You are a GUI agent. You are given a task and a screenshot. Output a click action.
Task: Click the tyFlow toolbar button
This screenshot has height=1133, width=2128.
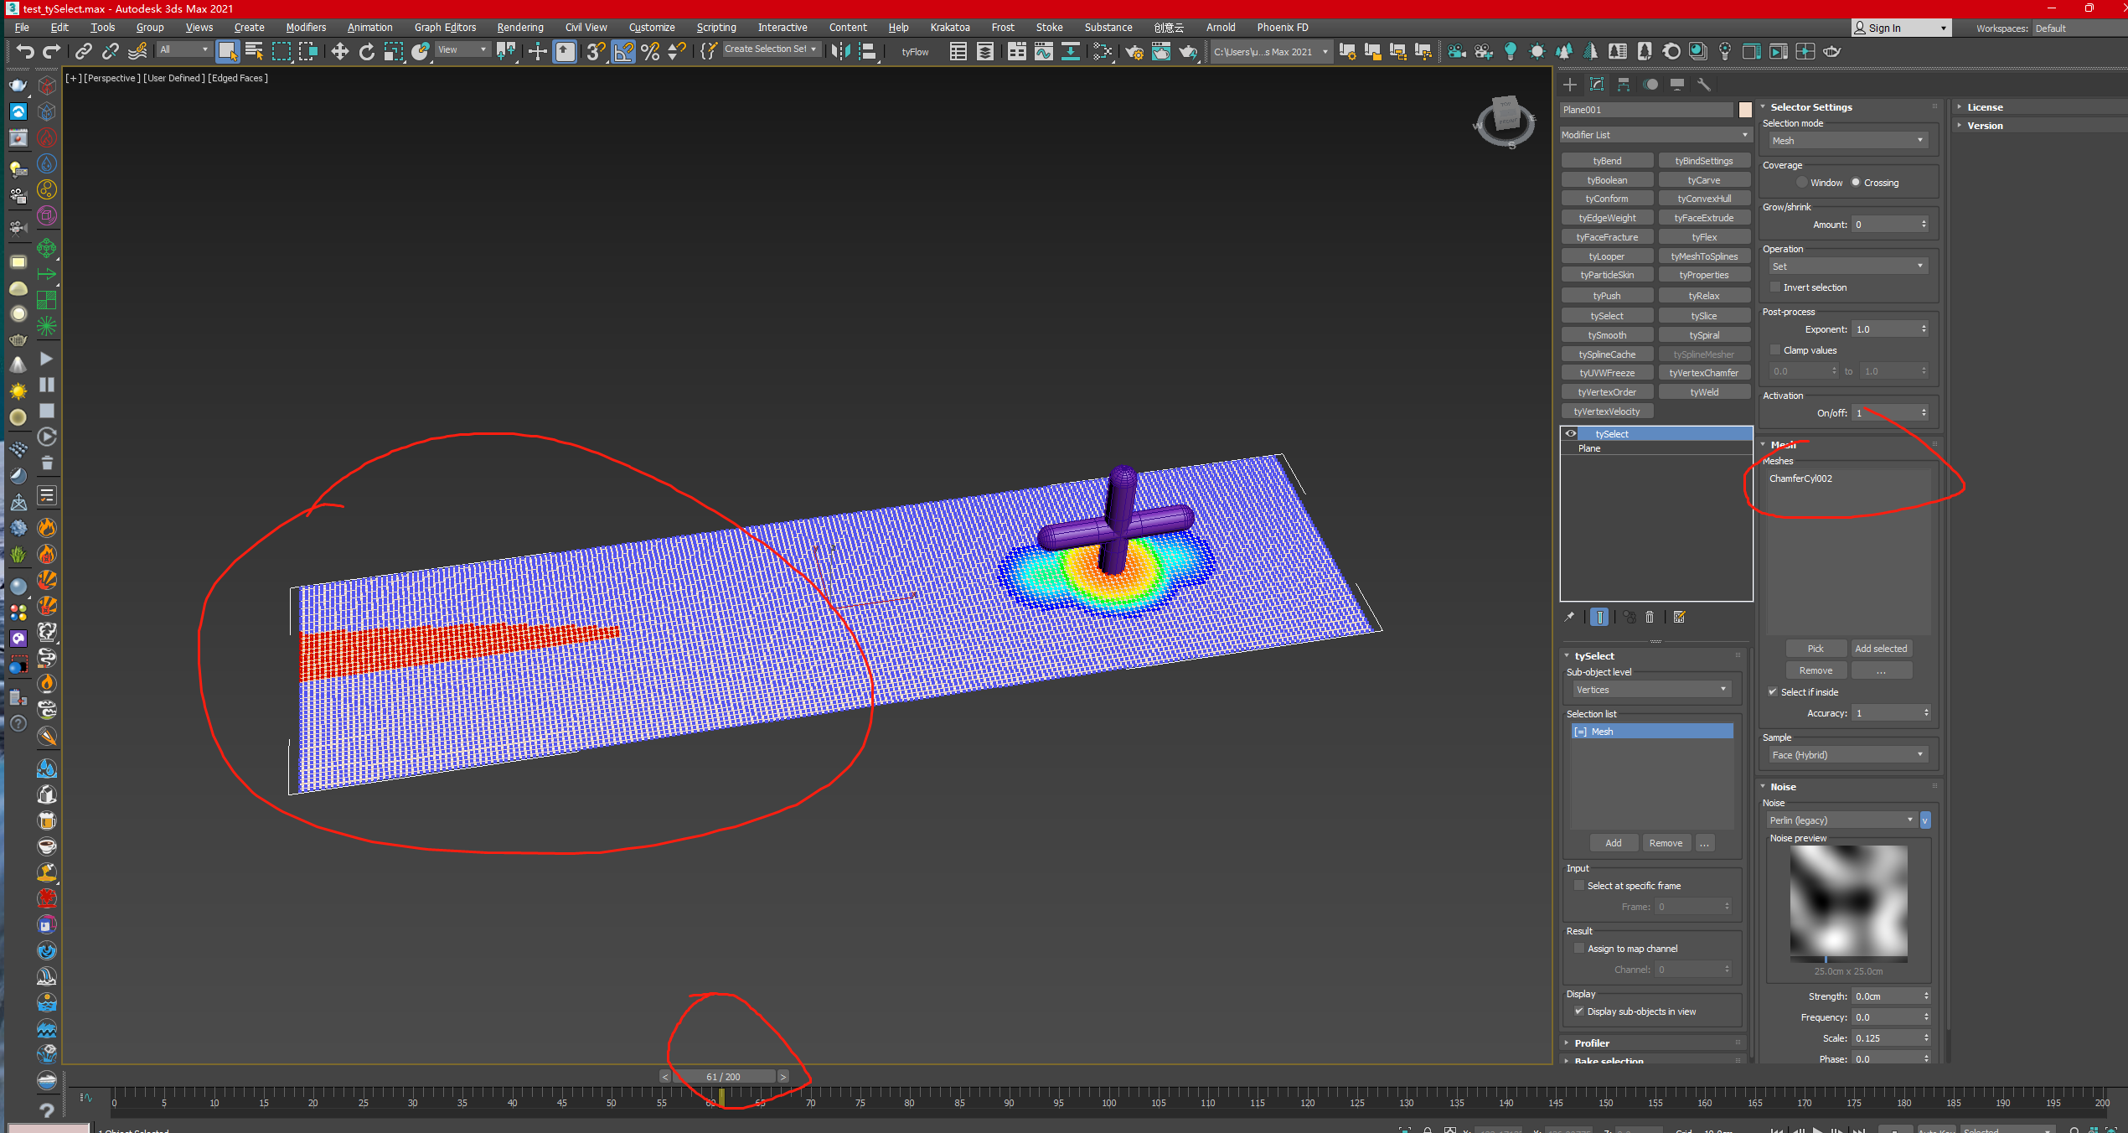pos(915,52)
